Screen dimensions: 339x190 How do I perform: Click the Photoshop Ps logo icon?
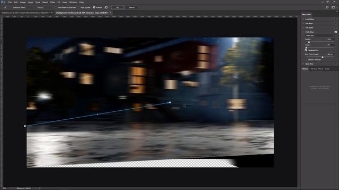coord(3,2)
